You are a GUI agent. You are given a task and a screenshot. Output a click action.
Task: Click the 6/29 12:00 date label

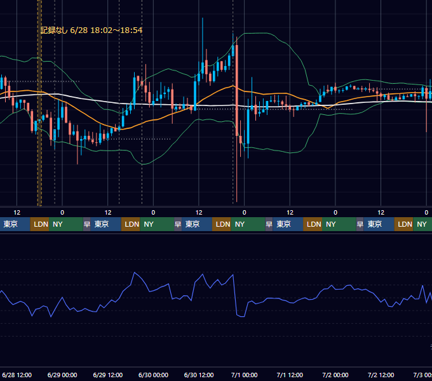(108, 375)
